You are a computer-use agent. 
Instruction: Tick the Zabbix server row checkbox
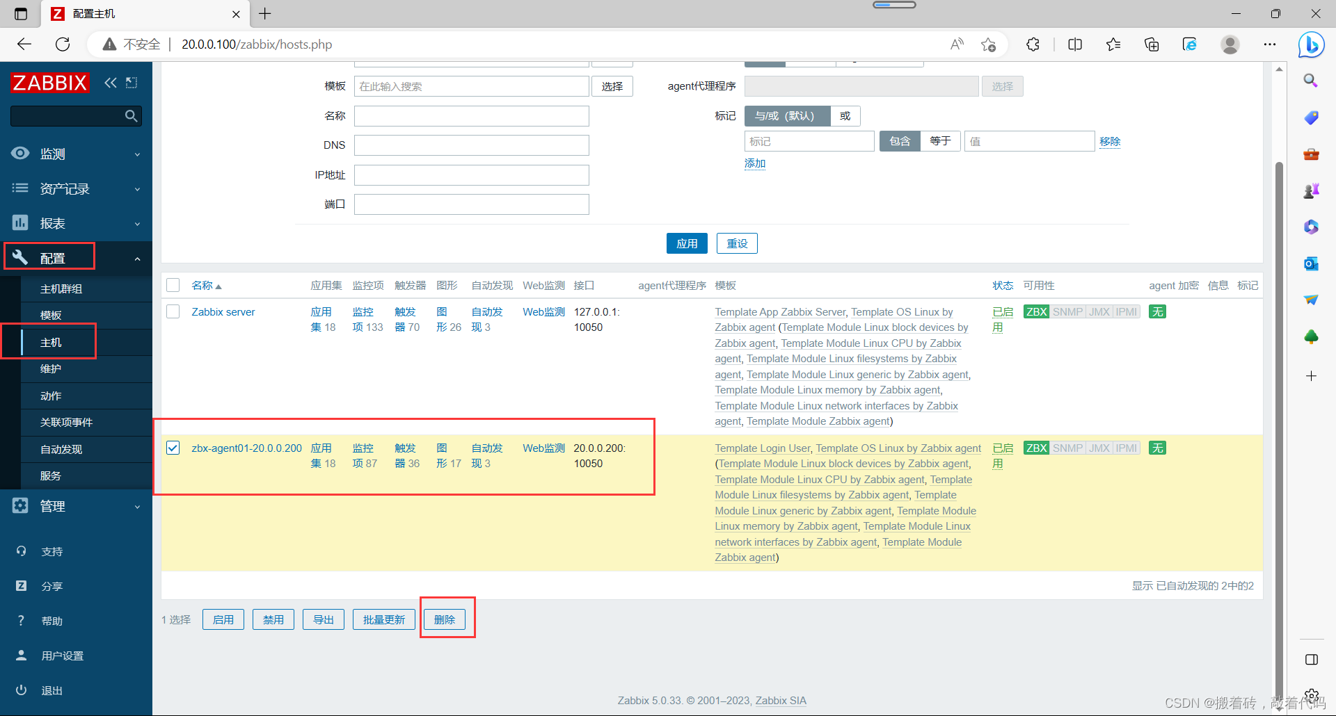(x=173, y=311)
